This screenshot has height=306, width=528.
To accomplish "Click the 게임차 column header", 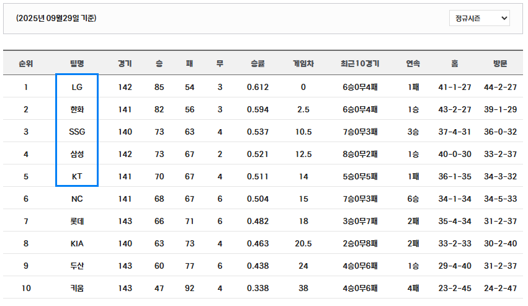I will (303, 63).
